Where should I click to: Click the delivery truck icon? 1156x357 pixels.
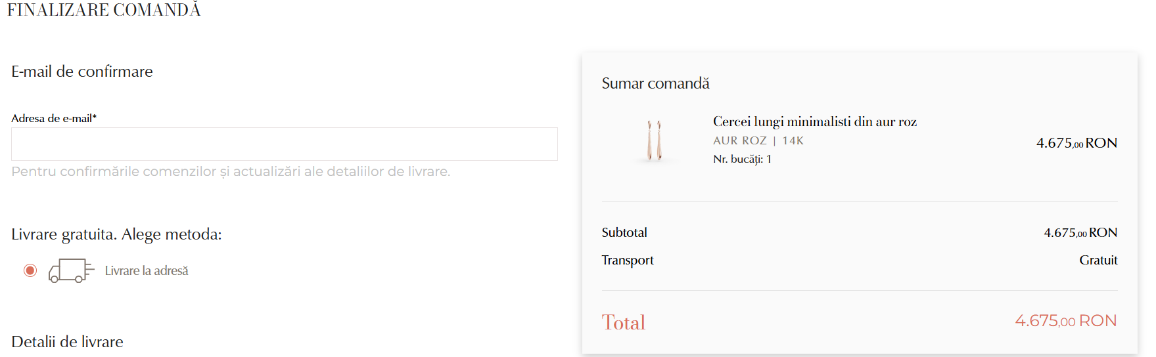click(x=70, y=270)
